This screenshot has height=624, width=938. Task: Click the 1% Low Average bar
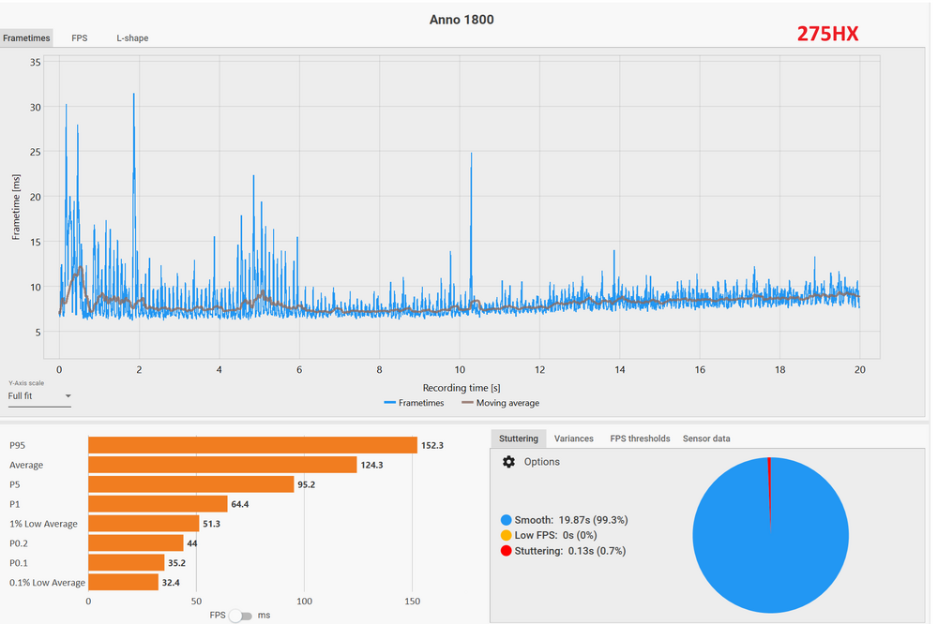[144, 524]
